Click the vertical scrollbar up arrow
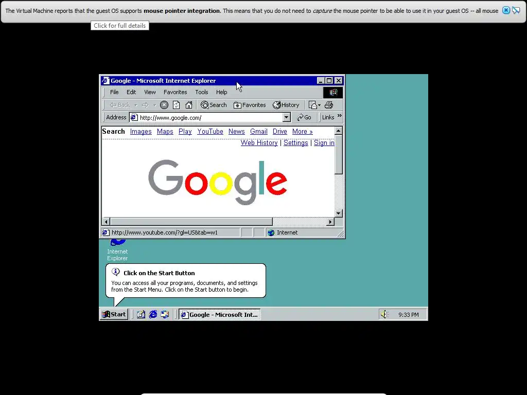Image resolution: width=527 pixels, height=395 pixels. [339, 131]
